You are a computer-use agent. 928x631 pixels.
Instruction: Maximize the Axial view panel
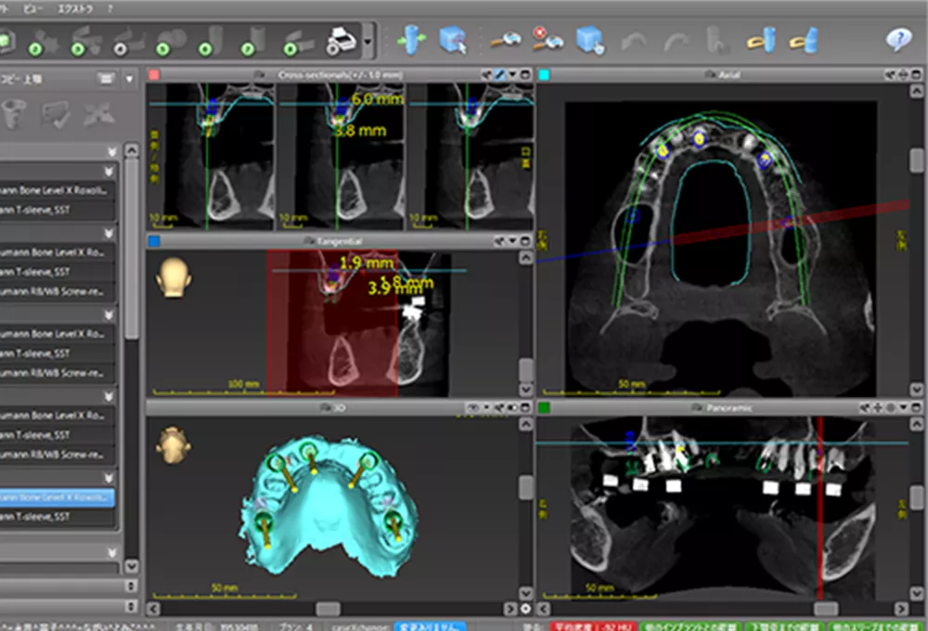914,74
